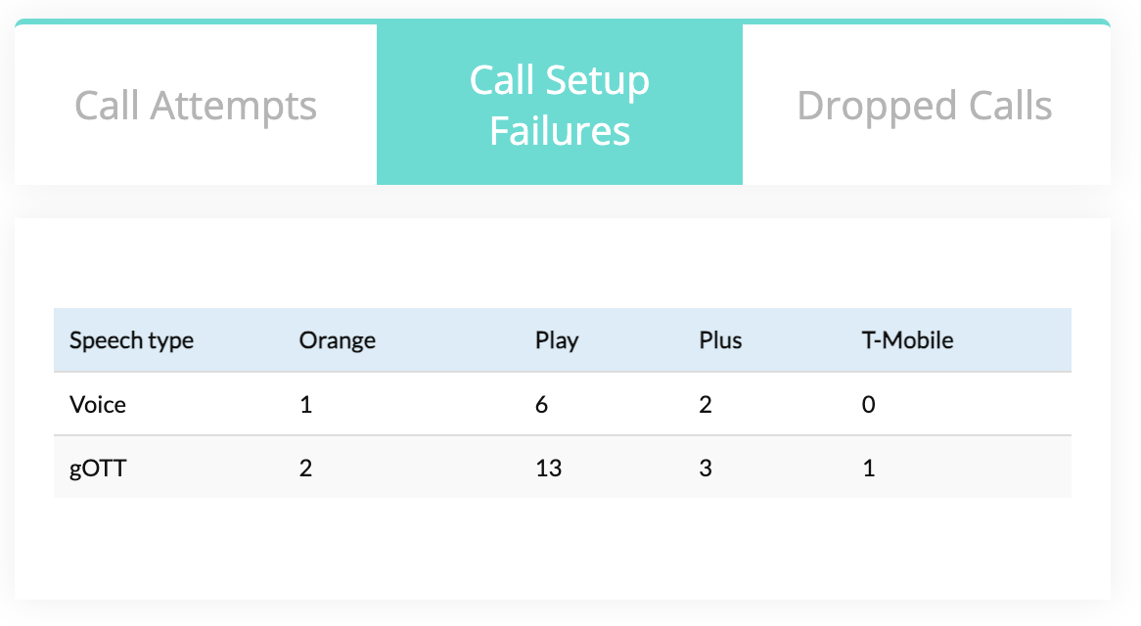Click the Orange column header
1141x626 pixels.
(338, 340)
